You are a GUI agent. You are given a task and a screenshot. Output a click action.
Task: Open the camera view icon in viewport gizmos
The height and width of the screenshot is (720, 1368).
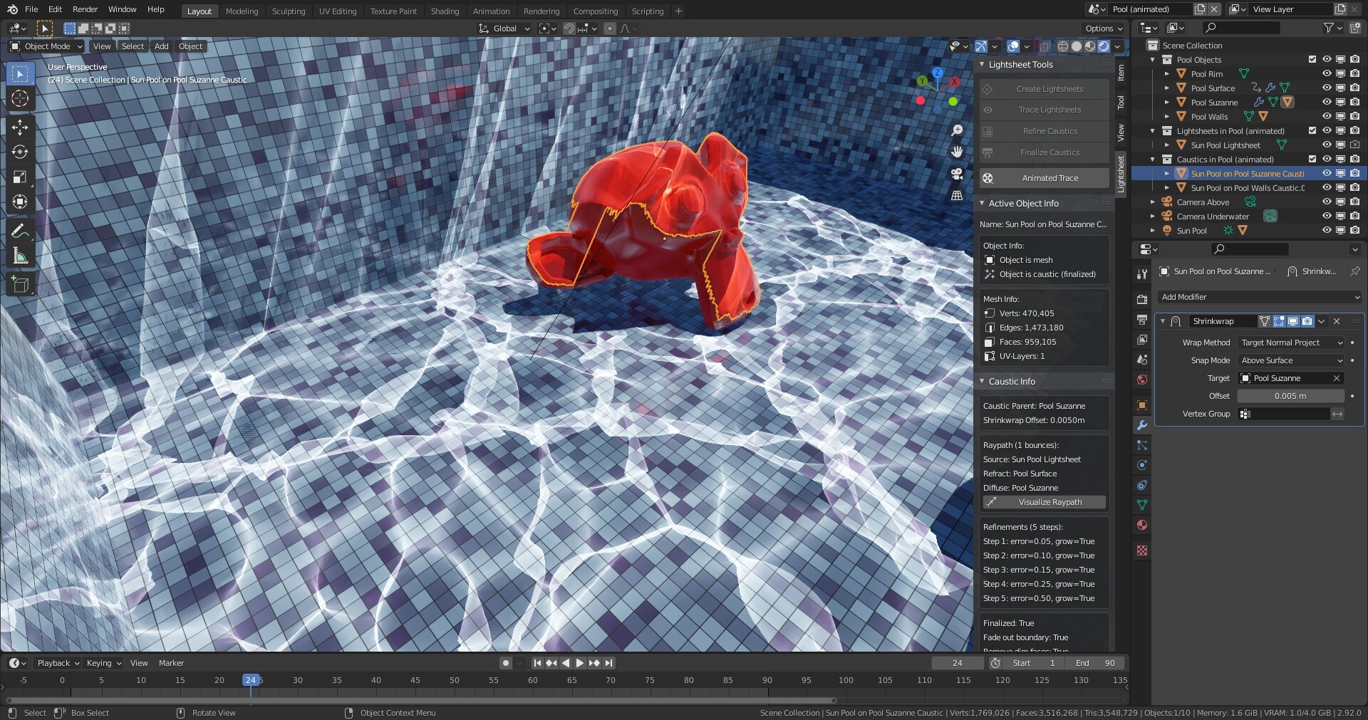[956, 174]
